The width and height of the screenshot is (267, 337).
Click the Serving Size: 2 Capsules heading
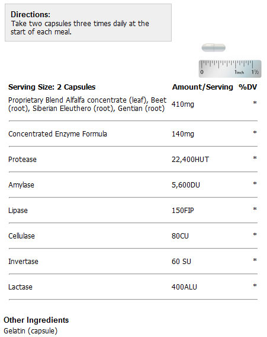(x=52, y=87)
